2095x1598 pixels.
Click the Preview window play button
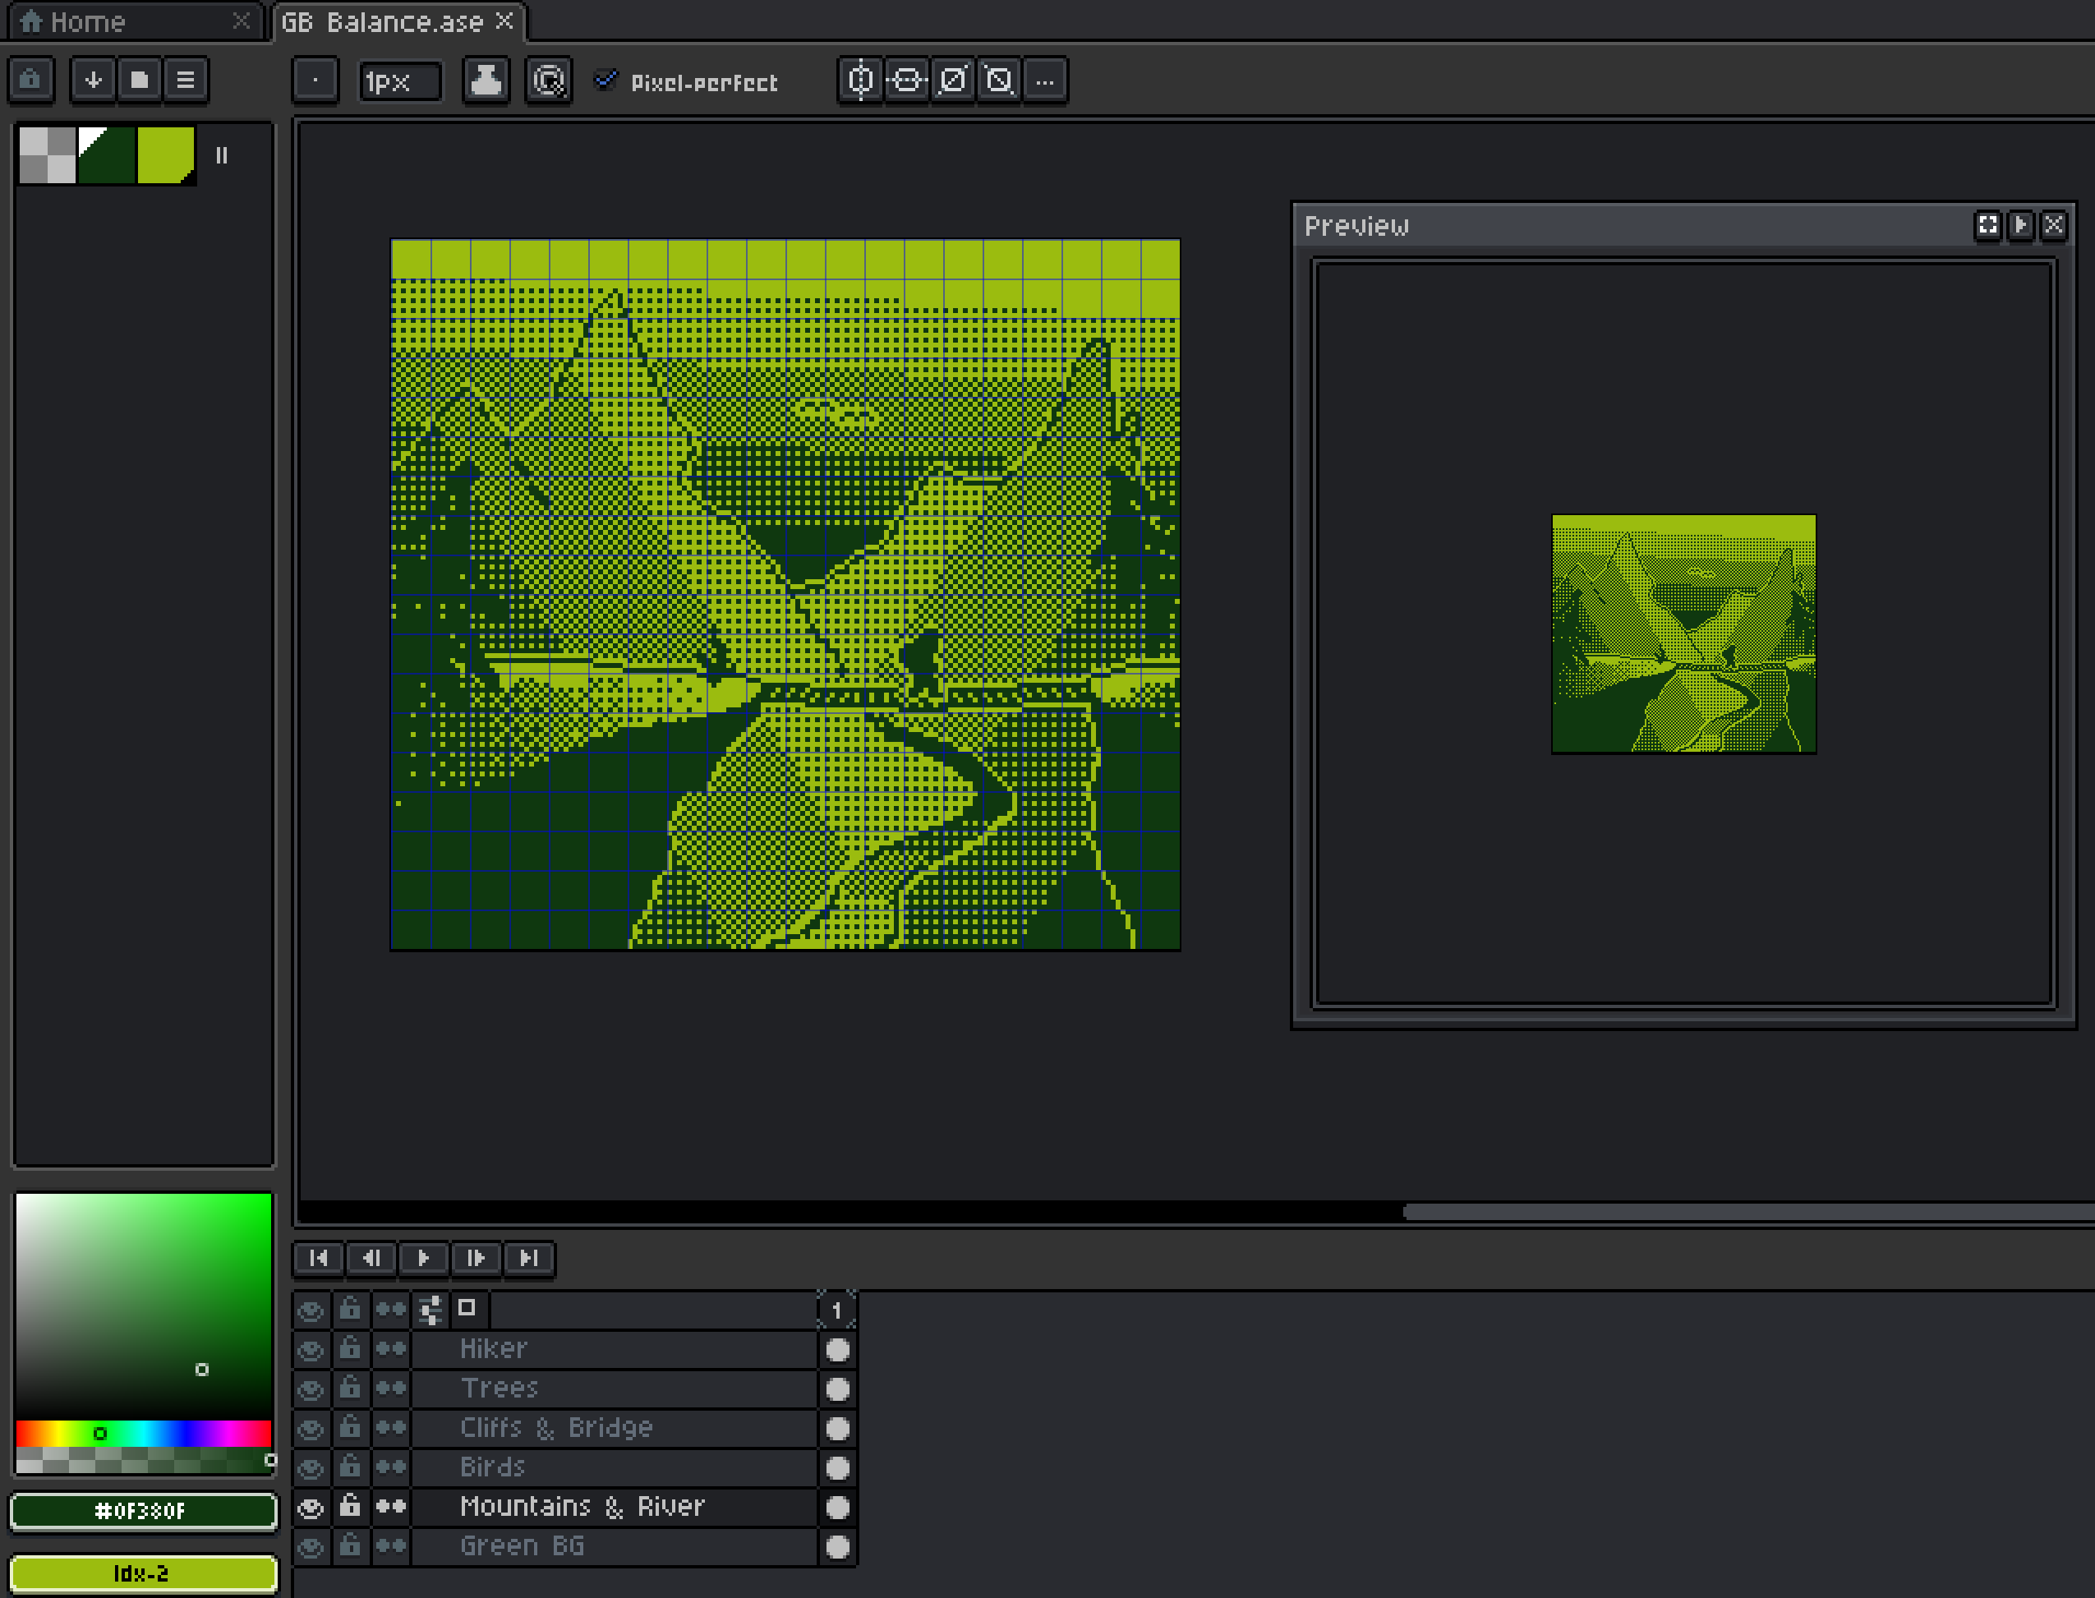[2021, 225]
